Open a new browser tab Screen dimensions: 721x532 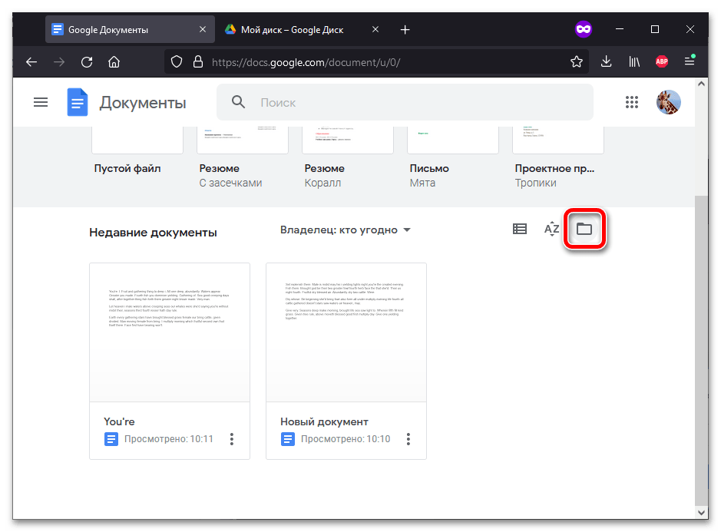point(405,30)
